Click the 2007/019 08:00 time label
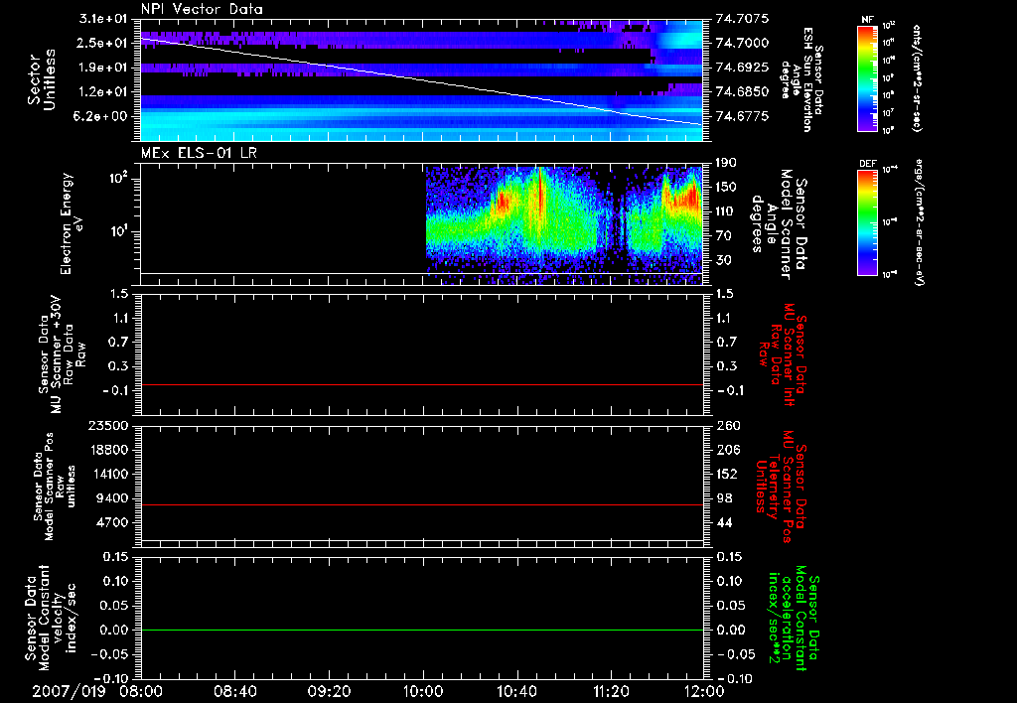The width and height of the screenshot is (1017, 703). coord(99,691)
